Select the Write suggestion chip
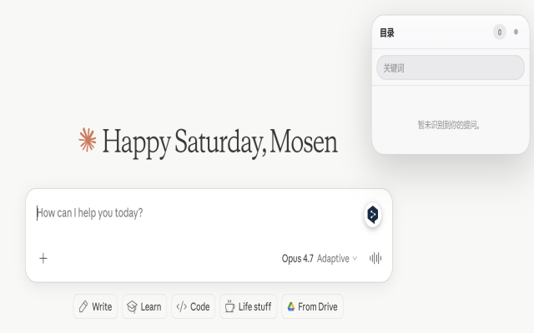Screen dimensions: 534x333 (95, 306)
